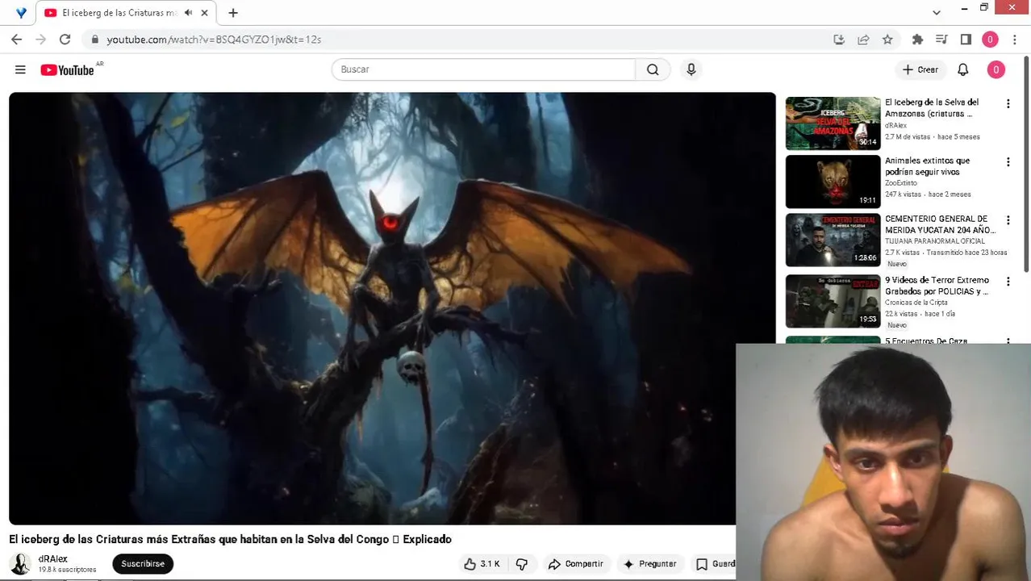Screen dimensions: 1031x581
Task: Open the YouTube hamburger guide menu
Action: [x=20, y=70]
